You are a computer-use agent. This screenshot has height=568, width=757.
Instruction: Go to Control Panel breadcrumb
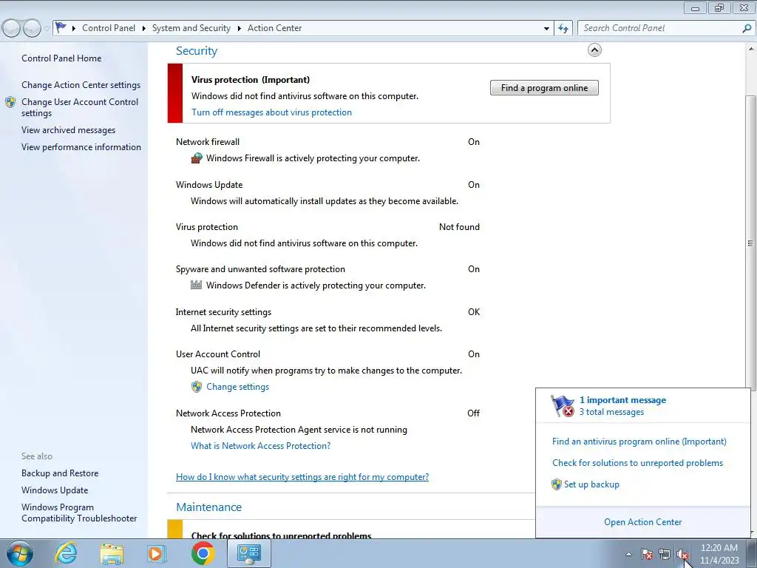tap(109, 28)
